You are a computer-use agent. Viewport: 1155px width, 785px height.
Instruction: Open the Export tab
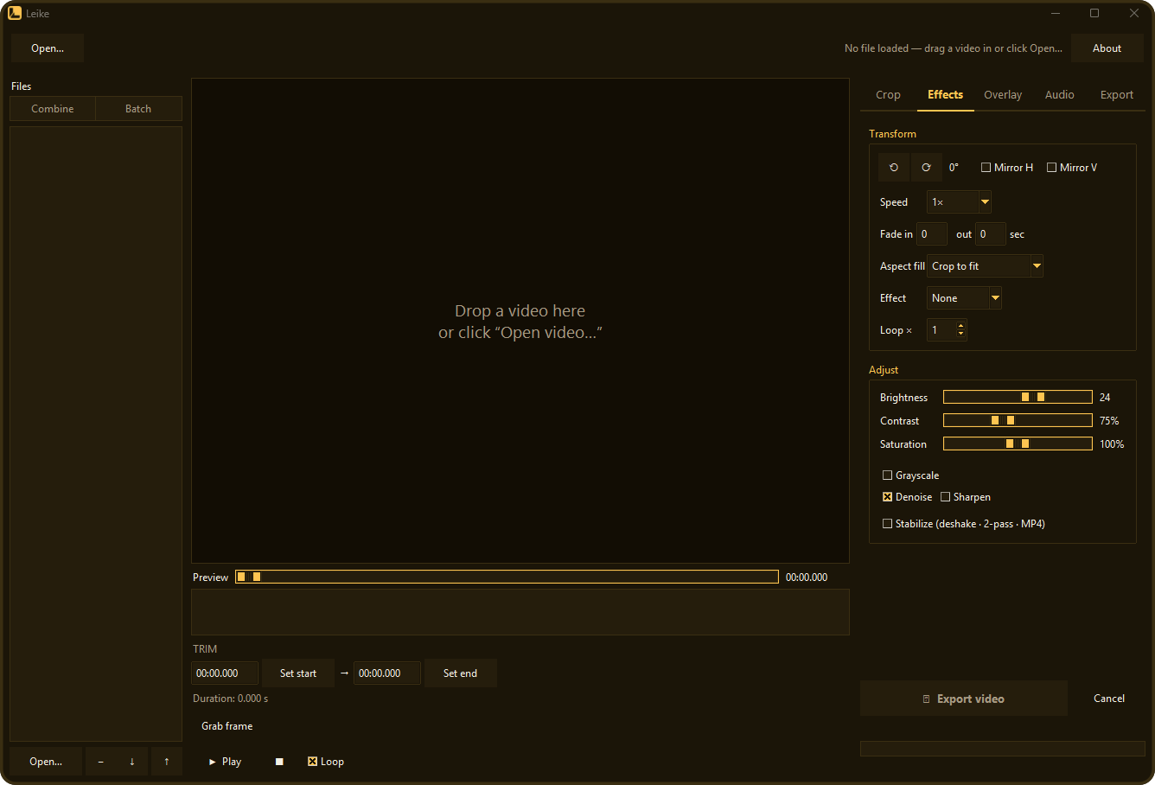click(1117, 95)
